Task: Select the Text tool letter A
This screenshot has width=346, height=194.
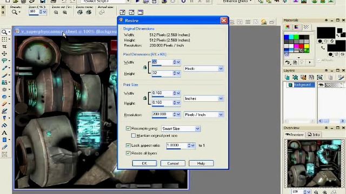Action: pyautogui.click(x=4, y=133)
